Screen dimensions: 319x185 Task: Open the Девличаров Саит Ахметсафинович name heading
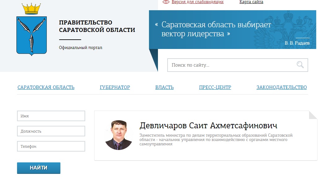pos(208,126)
